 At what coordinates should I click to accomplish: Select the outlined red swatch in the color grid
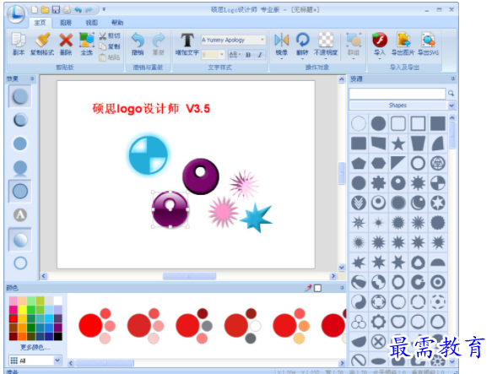tap(14, 319)
